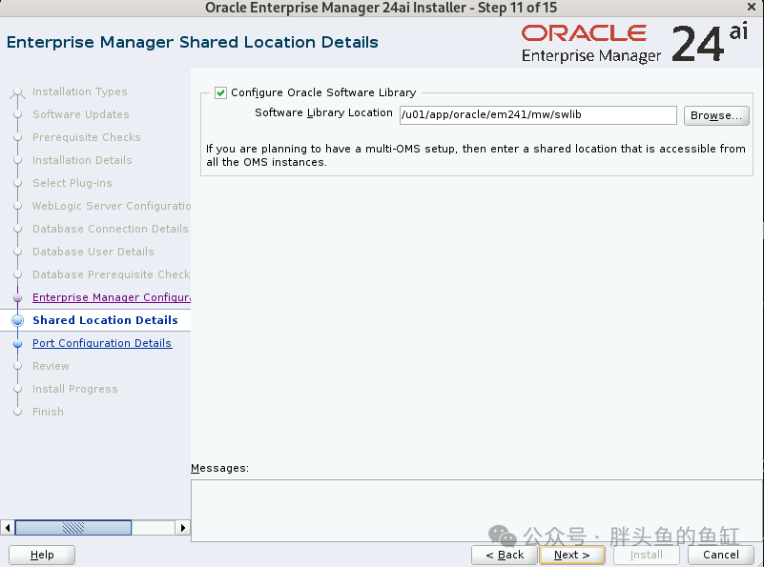Image resolution: width=764 pixels, height=567 pixels.
Task: Go to the Next installer step
Action: point(572,555)
